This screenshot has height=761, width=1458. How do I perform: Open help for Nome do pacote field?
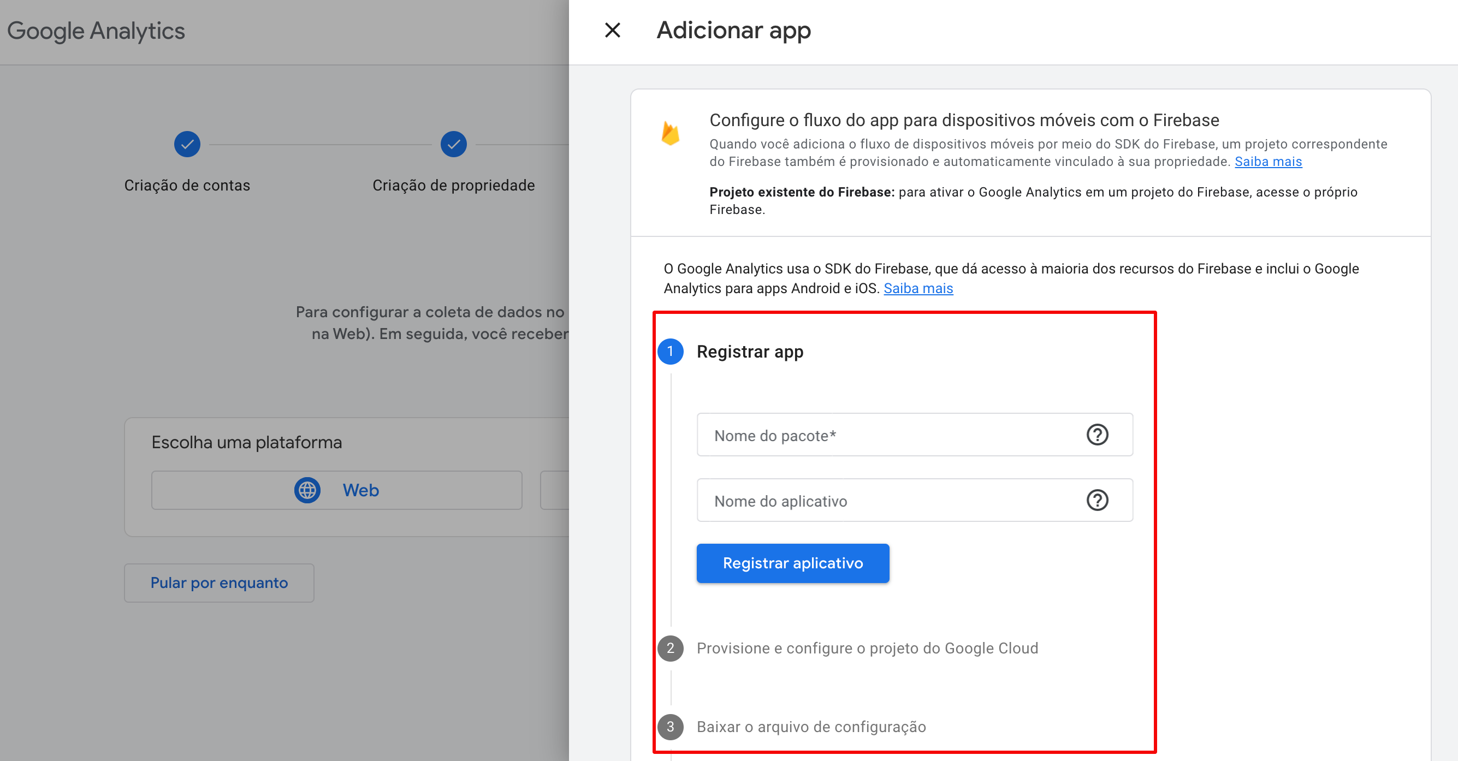(1097, 435)
